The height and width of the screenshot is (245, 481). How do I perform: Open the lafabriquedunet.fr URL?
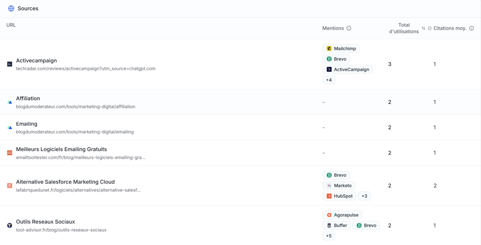78,190
